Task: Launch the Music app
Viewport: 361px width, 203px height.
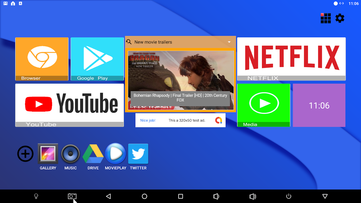Action: click(x=71, y=154)
